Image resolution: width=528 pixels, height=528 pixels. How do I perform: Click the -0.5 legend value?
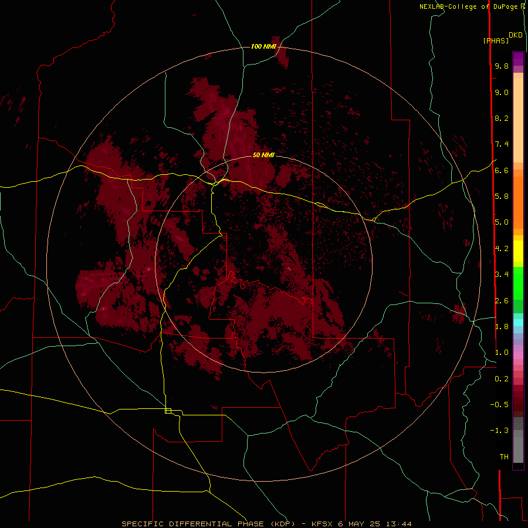click(499, 405)
